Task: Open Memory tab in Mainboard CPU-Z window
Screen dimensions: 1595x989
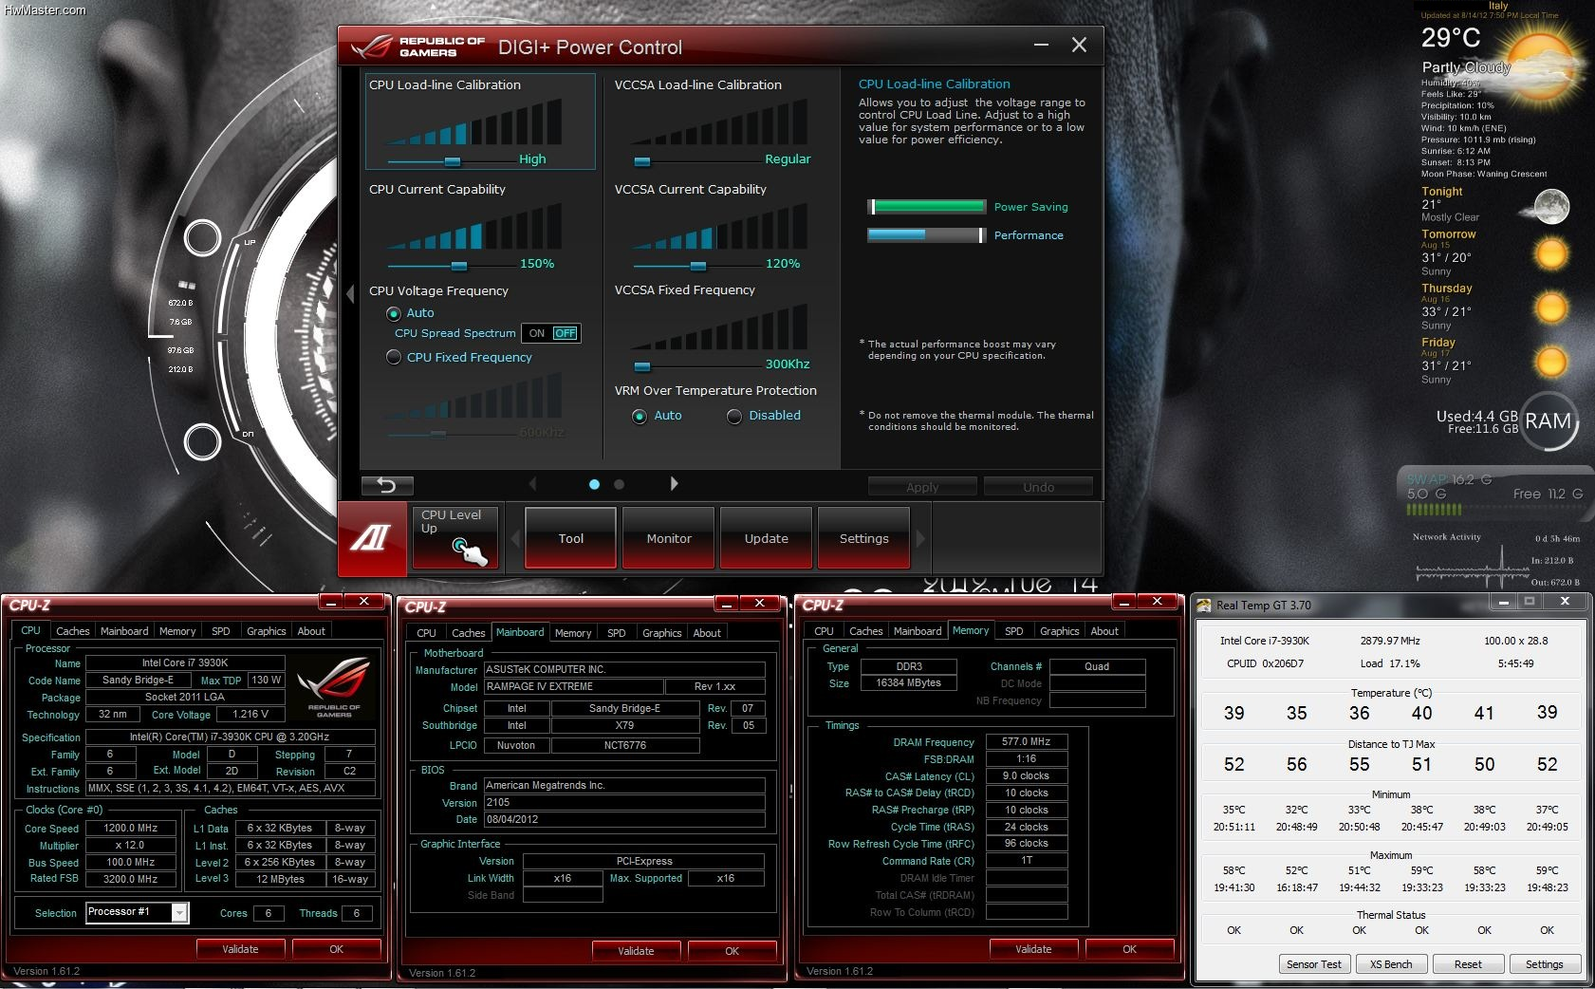Action: 572,633
